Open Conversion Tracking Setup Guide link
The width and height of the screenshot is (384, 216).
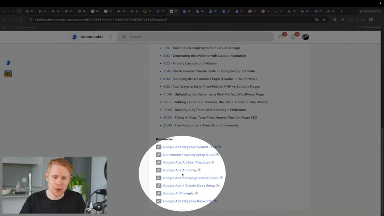point(189,155)
